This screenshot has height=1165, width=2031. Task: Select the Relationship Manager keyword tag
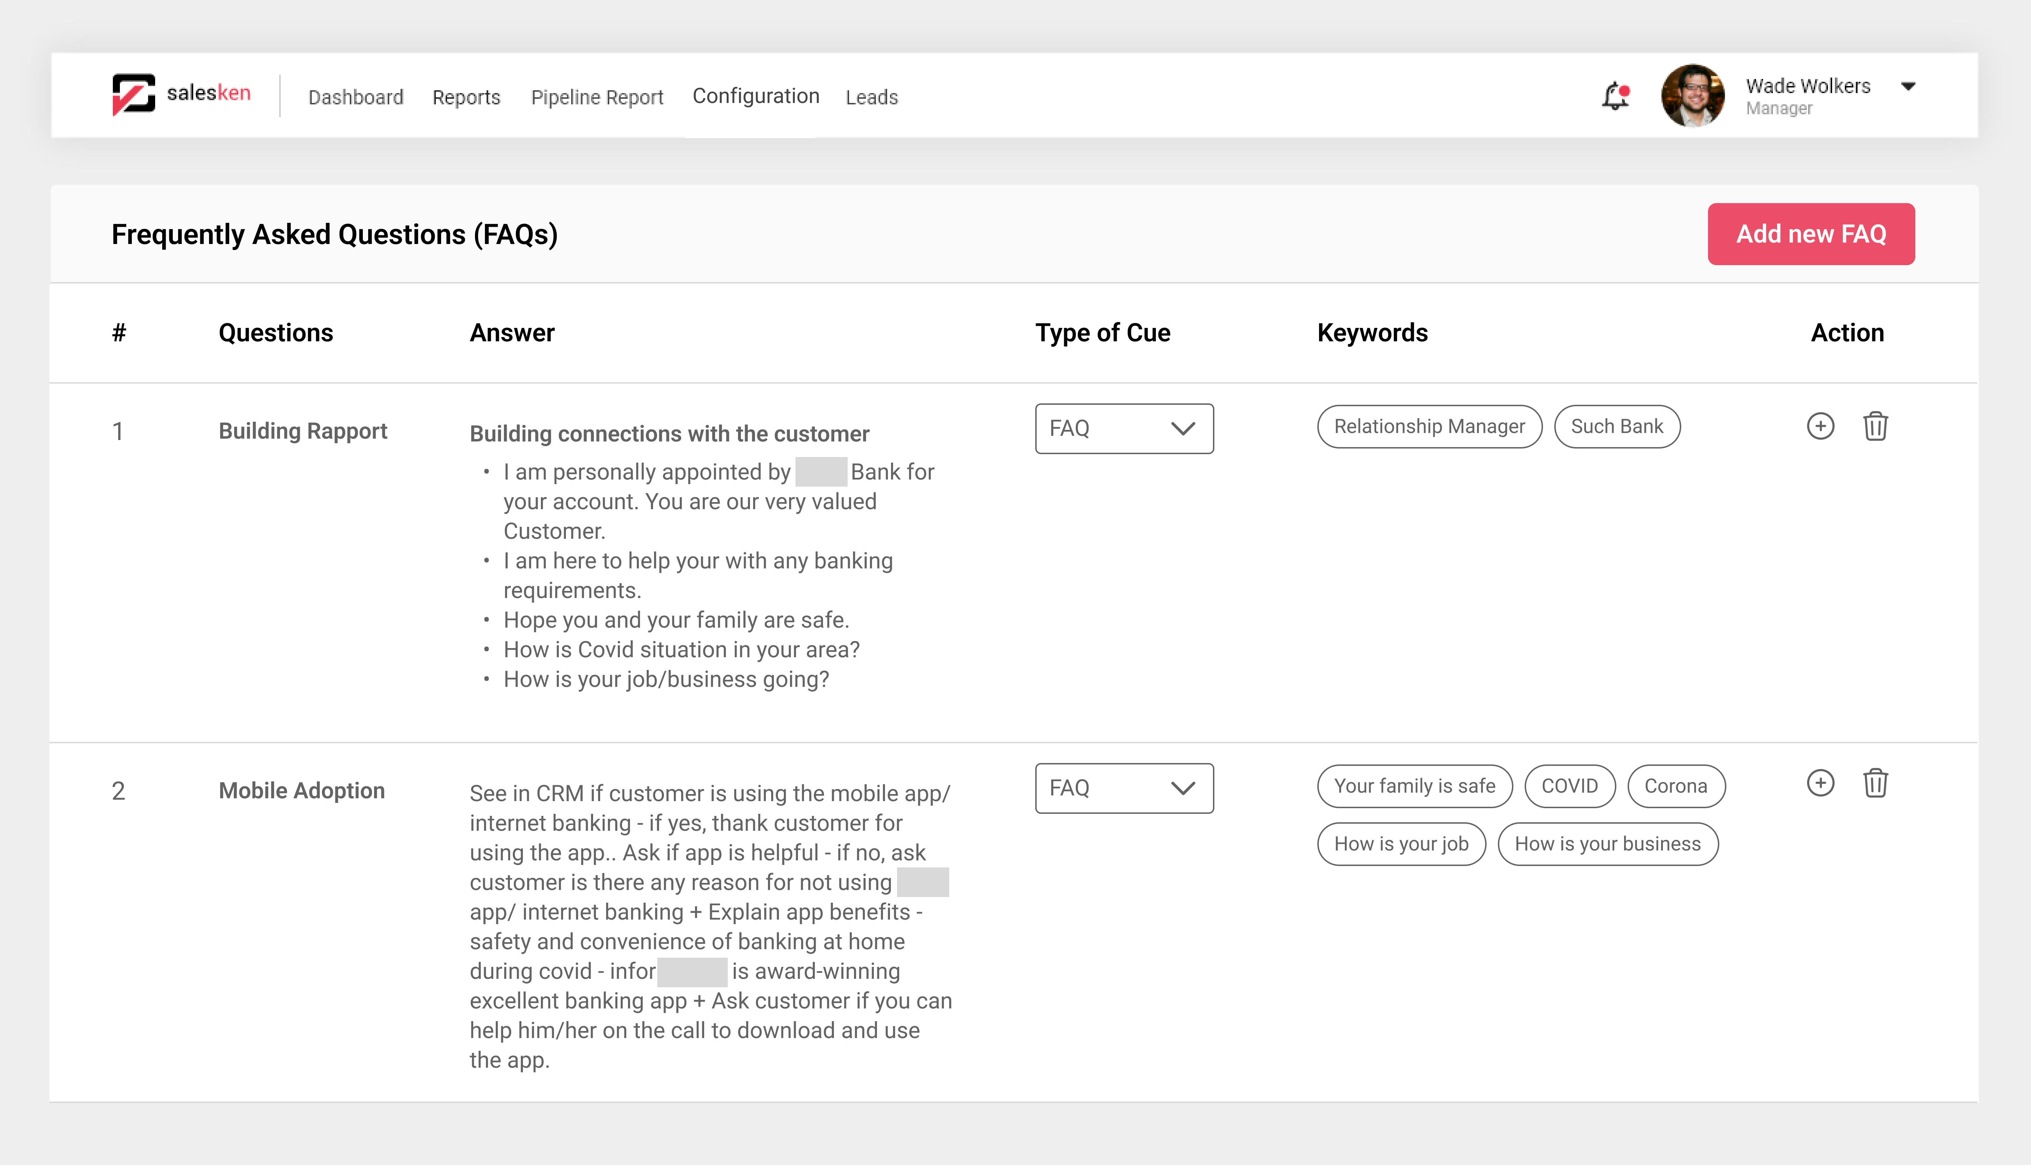point(1429,427)
